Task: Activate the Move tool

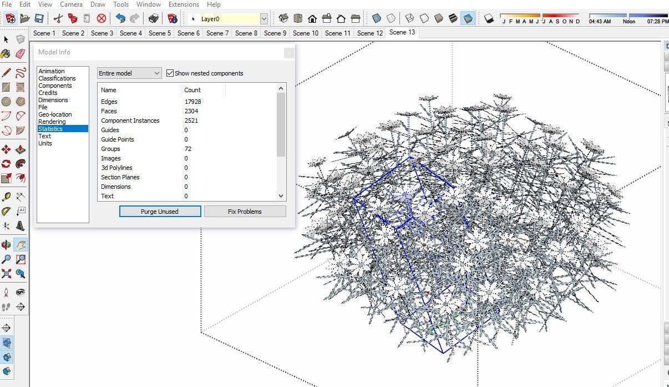Action: (x=6, y=149)
